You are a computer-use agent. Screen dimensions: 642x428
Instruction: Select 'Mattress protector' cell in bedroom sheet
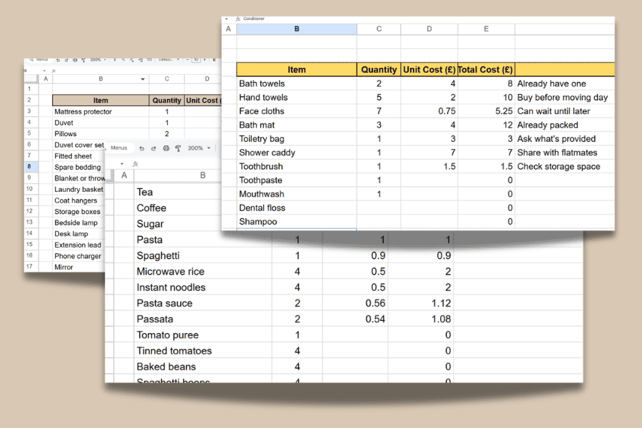pos(101,111)
